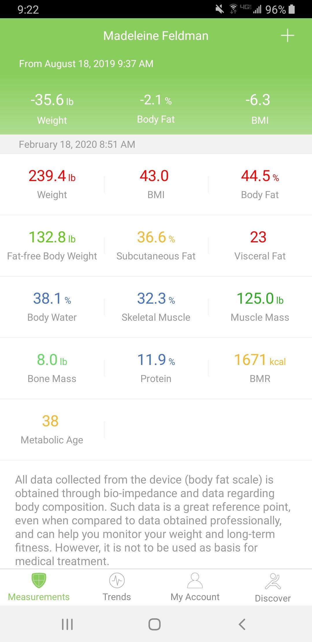Open the Subcutaneous Fat 36.6% metric

[x=156, y=246]
